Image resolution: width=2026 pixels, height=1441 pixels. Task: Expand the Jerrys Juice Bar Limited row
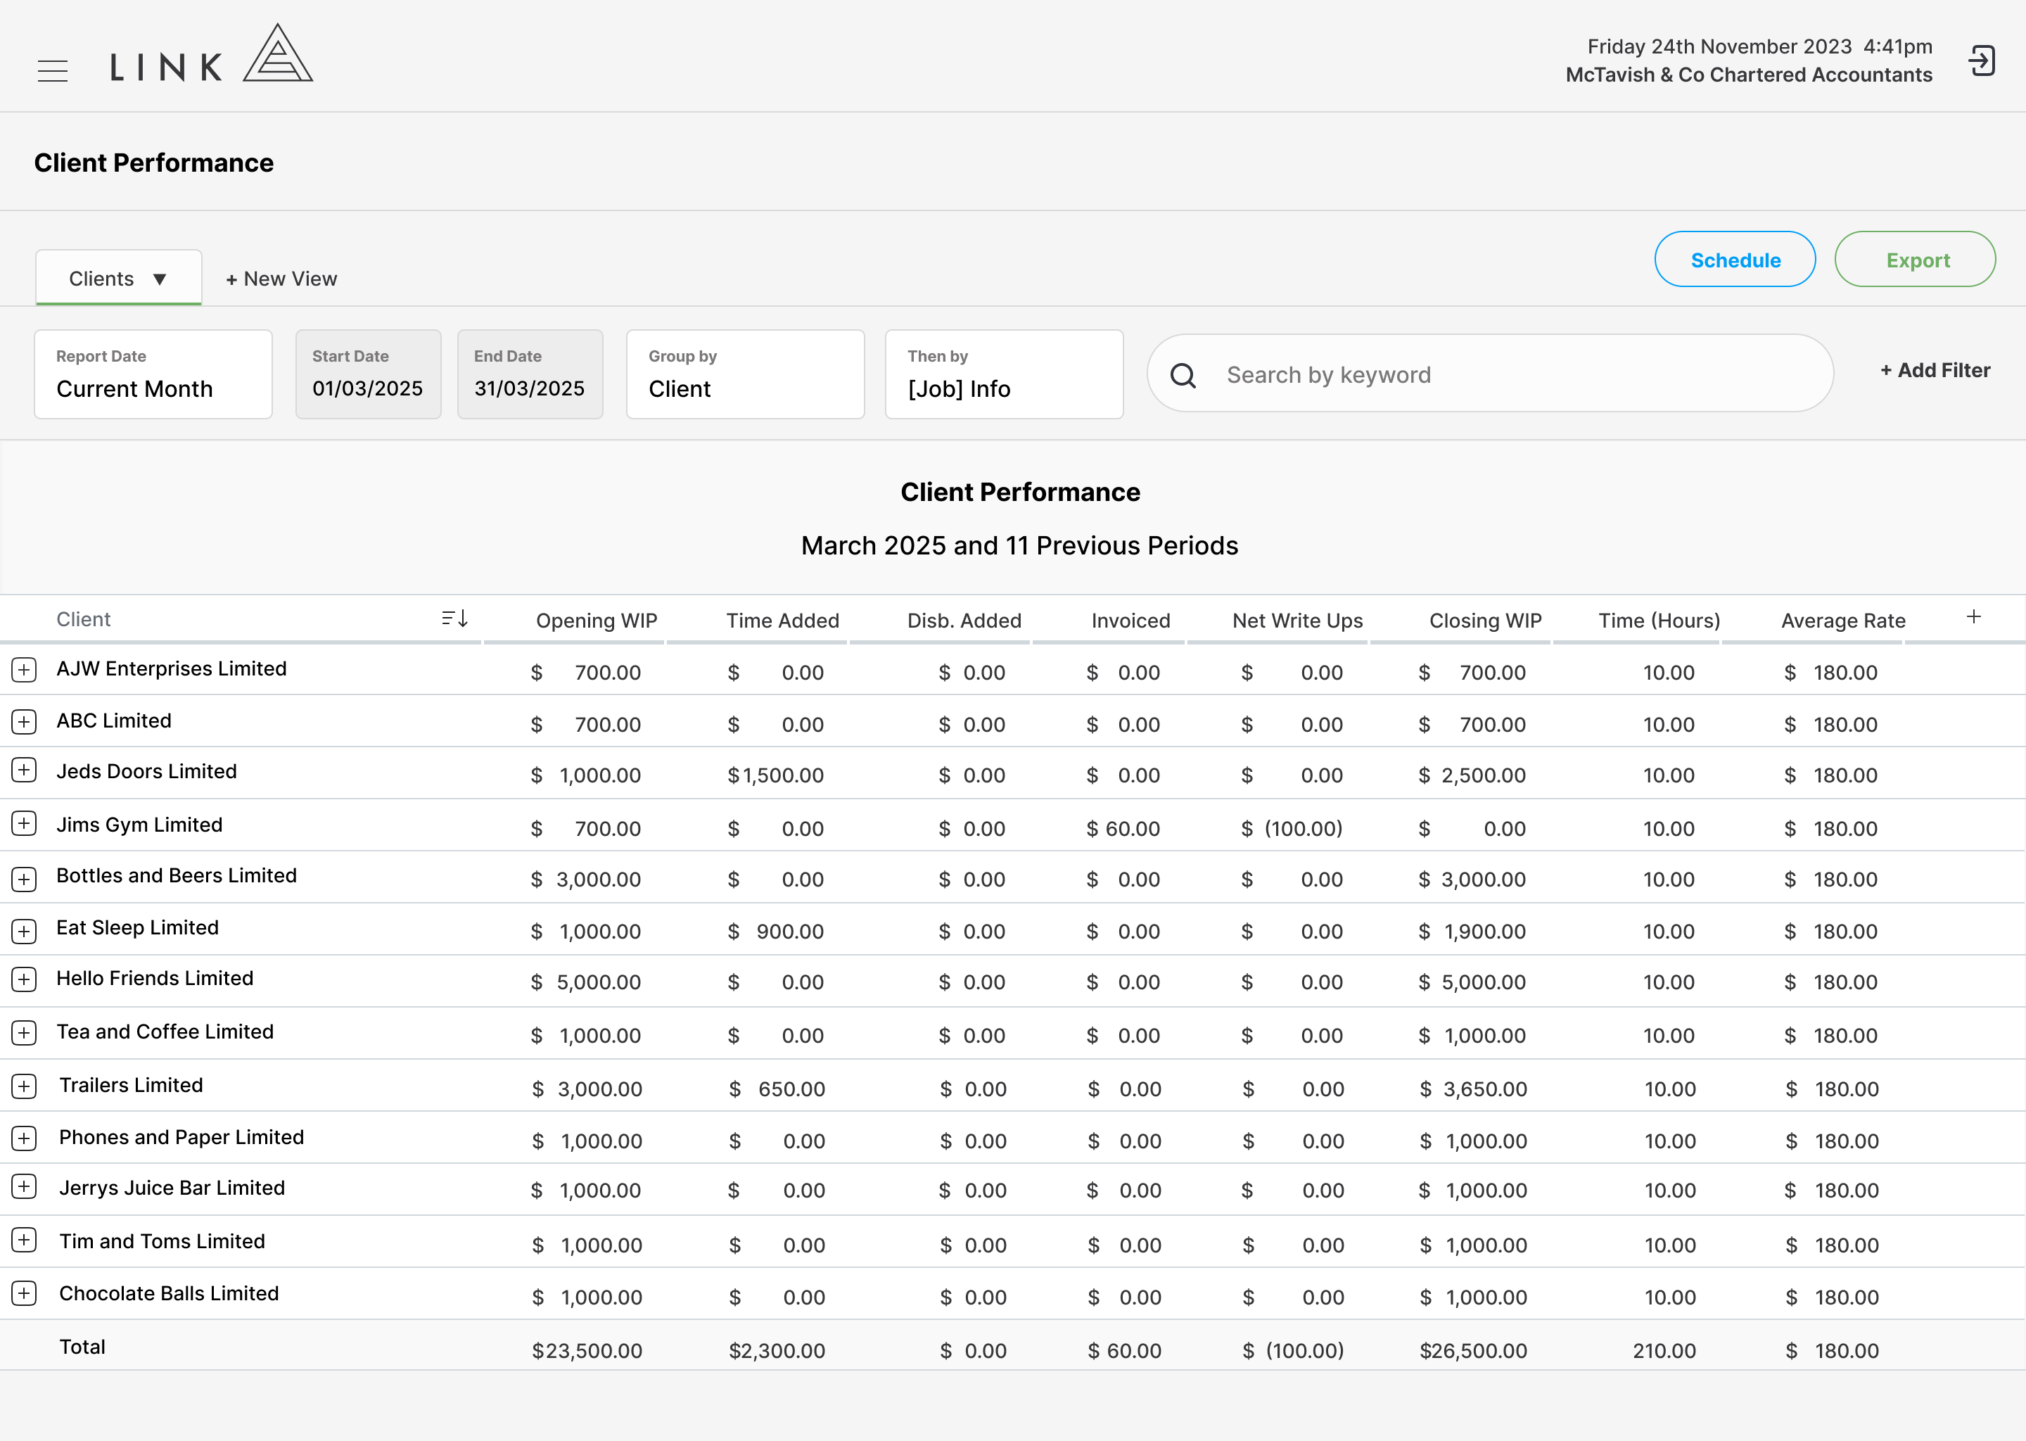pyautogui.click(x=24, y=1186)
